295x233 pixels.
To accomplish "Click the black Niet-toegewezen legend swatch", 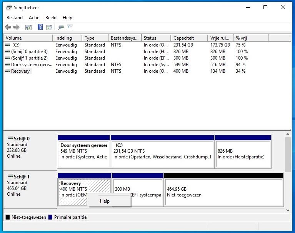I will (8, 217).
